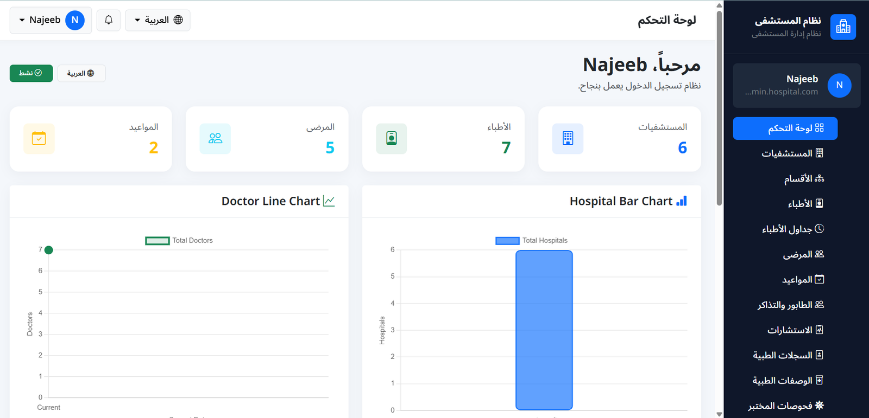This screenshot has width=869, height=418.
Task: Open المواعيد appointments in sidebar
Action: (x=785, y=280)
